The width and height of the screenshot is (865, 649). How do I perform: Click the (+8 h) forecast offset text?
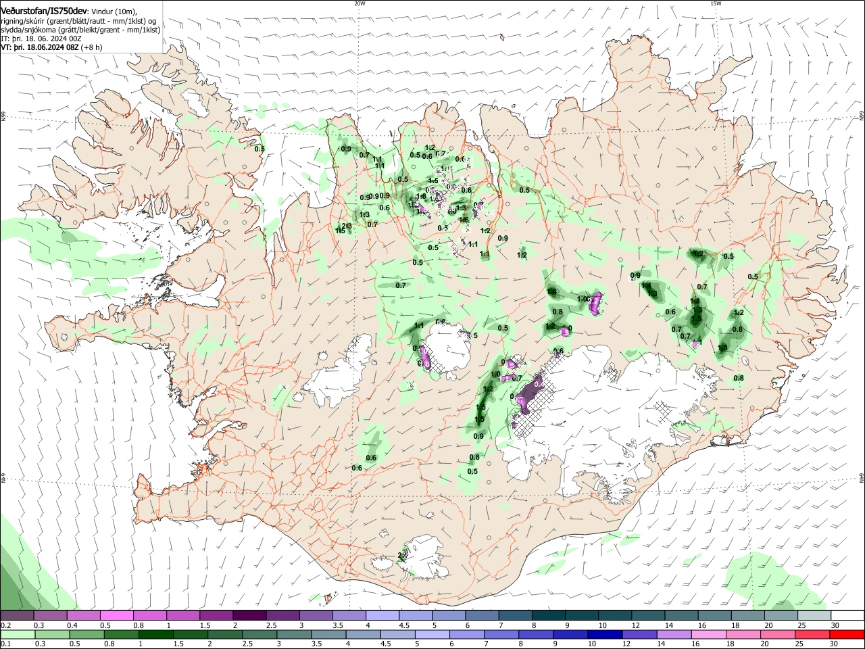click(91, 47)
